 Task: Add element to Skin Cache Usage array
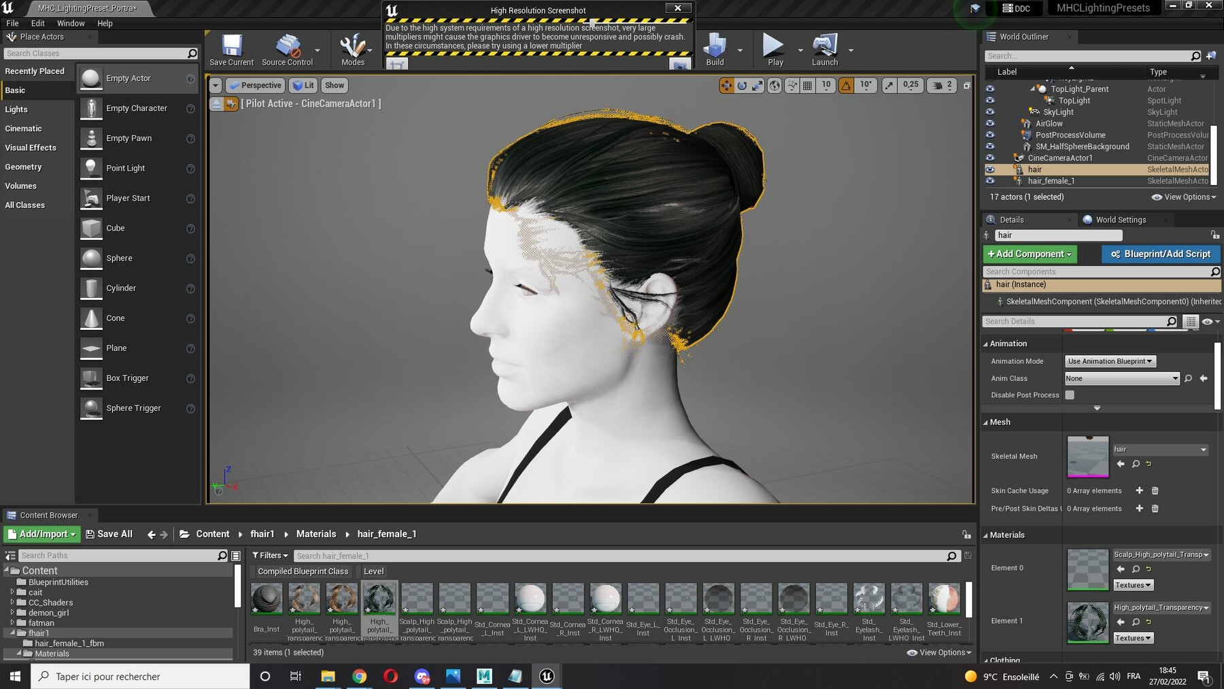coord(1140,490)
